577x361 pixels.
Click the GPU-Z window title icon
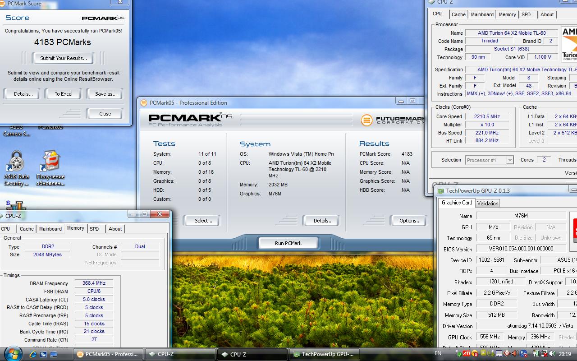pos(440,190)
